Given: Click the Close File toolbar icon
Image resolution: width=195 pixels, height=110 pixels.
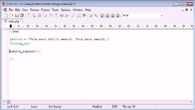Looking at the screenshot, I should [x=27, y=16].
